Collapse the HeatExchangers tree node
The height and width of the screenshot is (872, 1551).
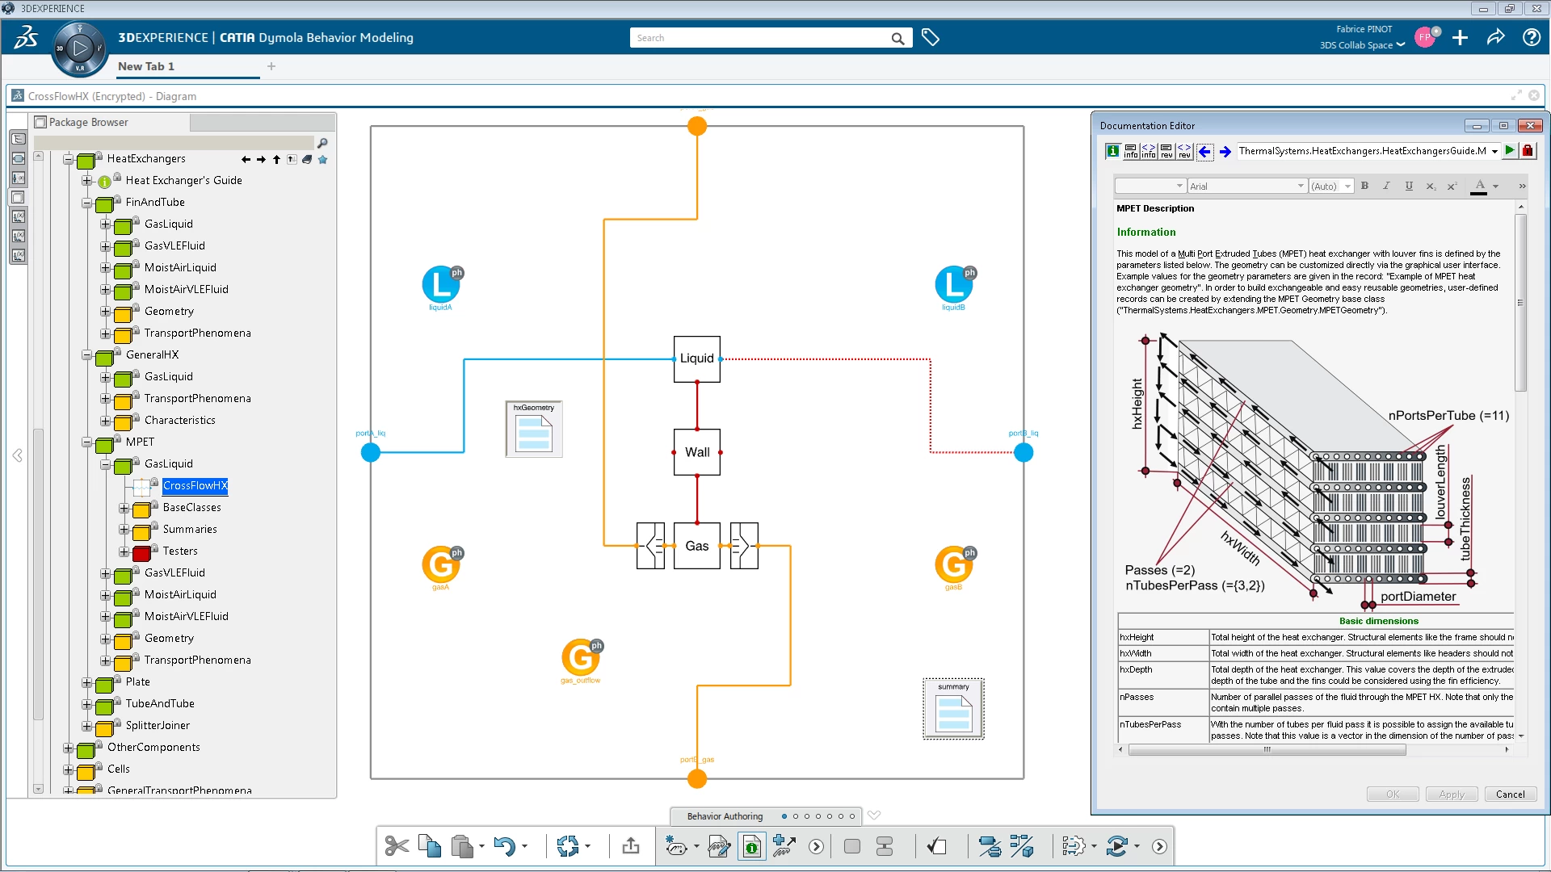[69, 160]
